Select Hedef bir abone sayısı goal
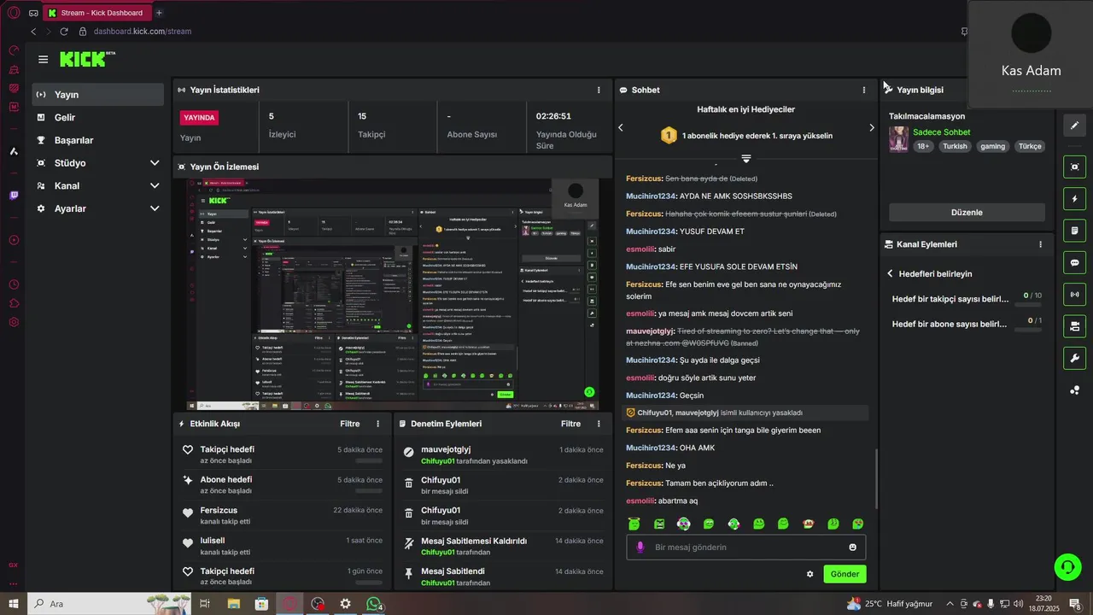Viewport: 1093px width, 615px height. click(x=967, y=325)
